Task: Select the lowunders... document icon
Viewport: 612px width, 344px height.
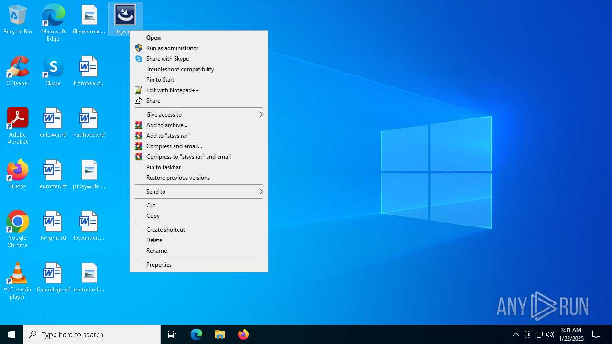Action: tap(89, 226)
